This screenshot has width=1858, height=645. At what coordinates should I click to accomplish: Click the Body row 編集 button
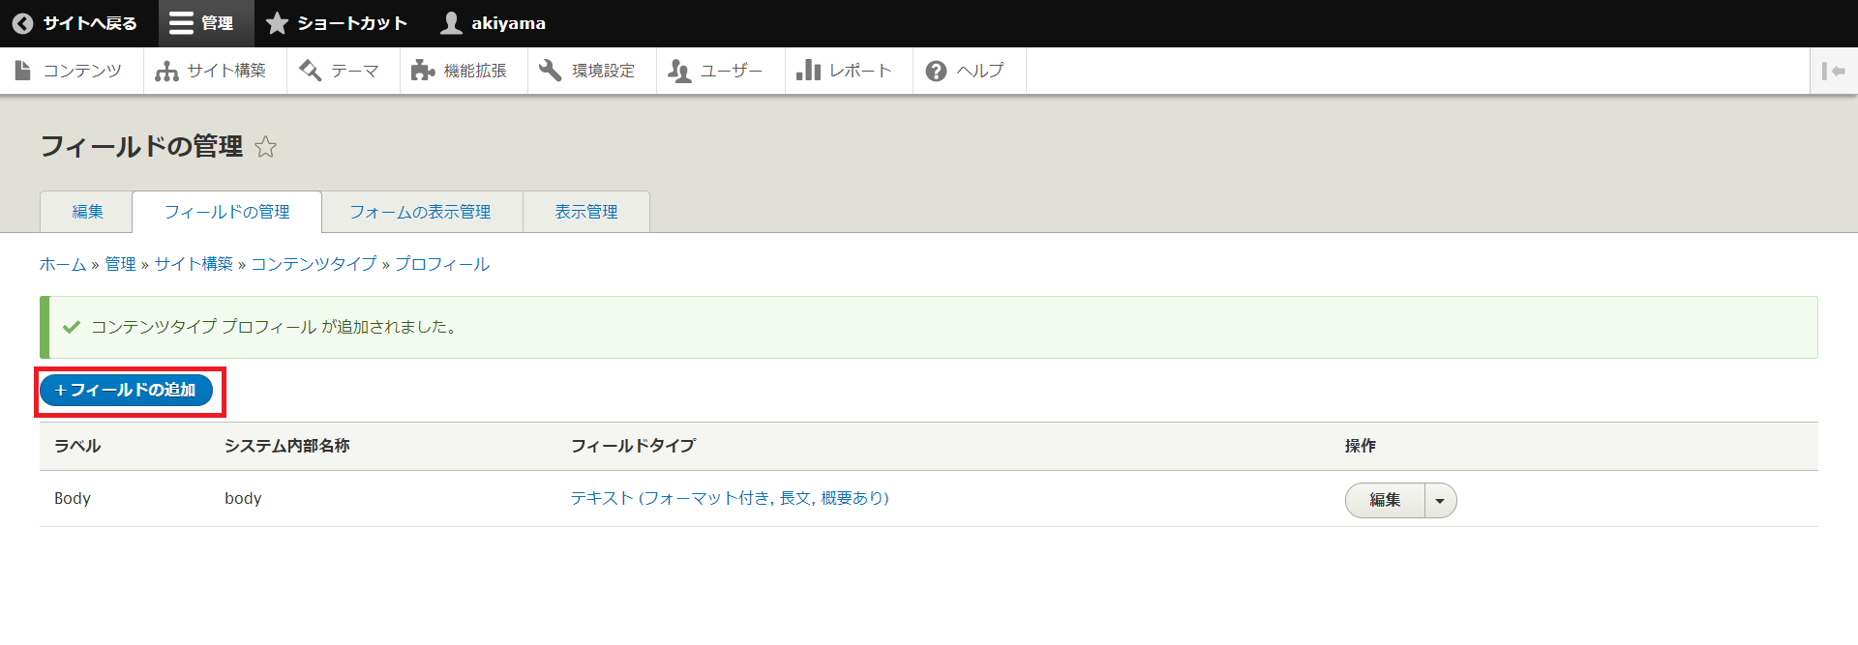1385,501
